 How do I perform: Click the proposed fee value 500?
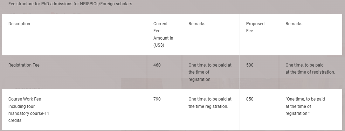point(249,65)
